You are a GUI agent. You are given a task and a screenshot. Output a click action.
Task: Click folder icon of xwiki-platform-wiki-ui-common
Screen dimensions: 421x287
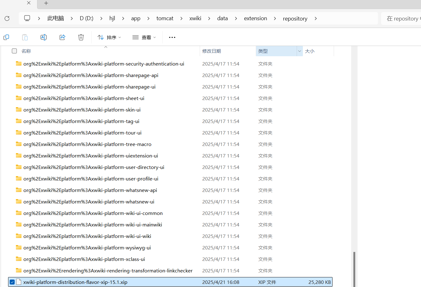pos(19,213)
